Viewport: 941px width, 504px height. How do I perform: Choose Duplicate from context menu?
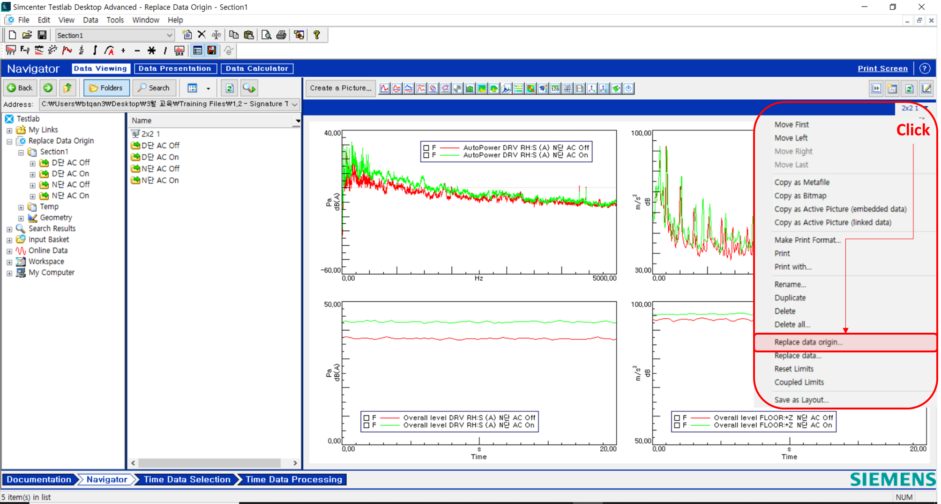coord(790,298)
